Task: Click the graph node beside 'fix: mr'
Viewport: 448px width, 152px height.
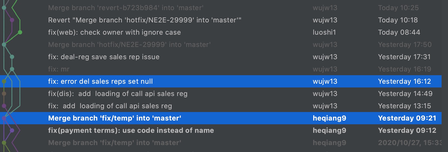Action: [12, 69]
